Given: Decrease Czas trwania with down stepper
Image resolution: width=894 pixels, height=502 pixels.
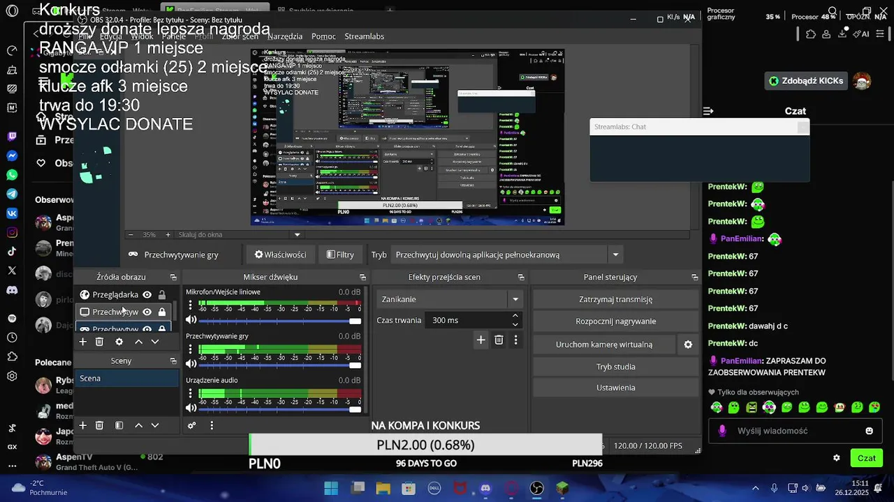Looking at the screenshot, I should point(515,324).
